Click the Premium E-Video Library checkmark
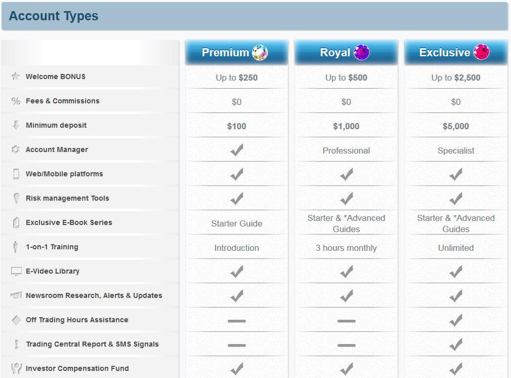 (237, 272)
